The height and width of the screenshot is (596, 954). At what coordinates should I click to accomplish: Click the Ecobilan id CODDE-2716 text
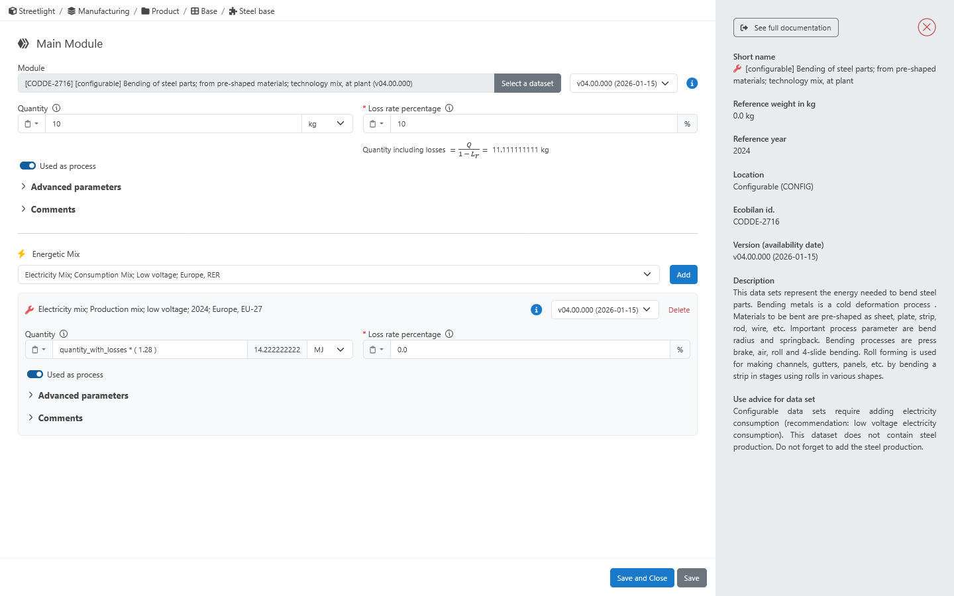pos(756,222)
